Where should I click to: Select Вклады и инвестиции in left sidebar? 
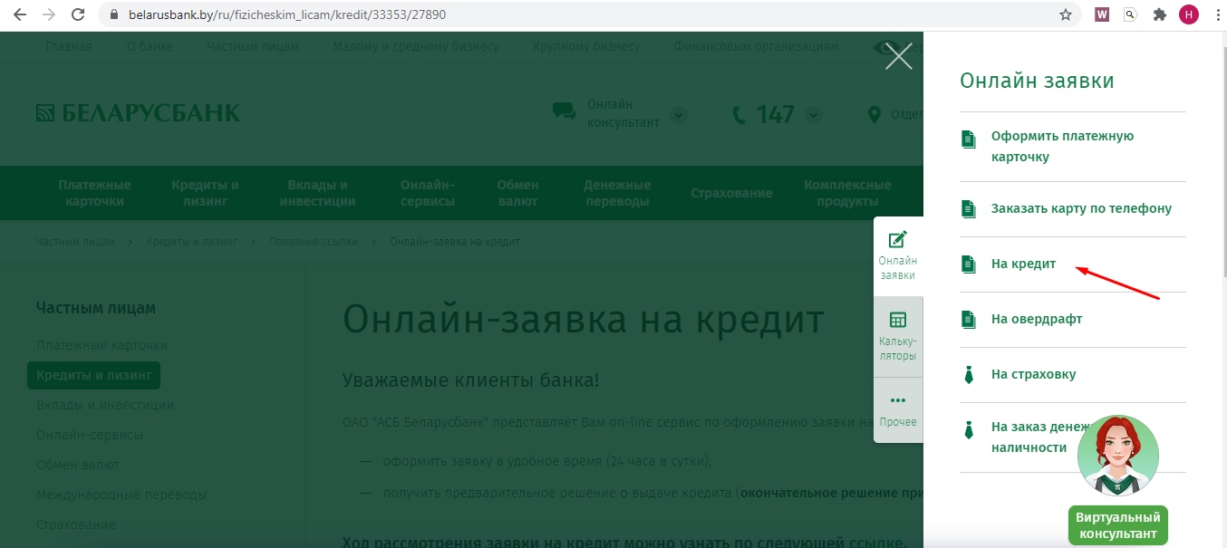pyautogui.click(x=105, y=405)
